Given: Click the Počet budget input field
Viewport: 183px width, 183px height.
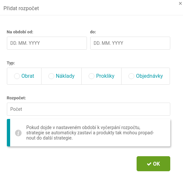Looking at the screenshot, I should click(89, 109).
